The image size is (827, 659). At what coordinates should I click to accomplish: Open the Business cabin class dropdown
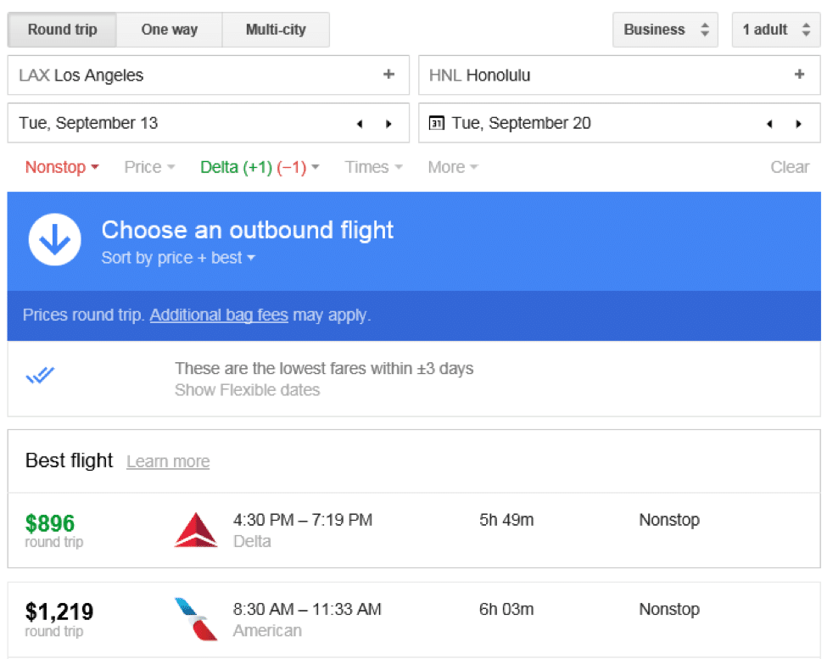(665, 30)
